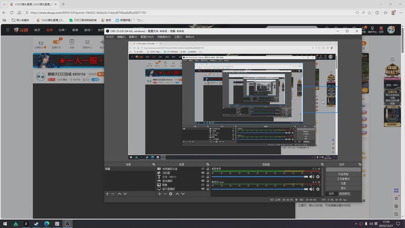Toggle visibility of game capture source
The width and height of the screenshot is (405, 228).
point(203,181)
